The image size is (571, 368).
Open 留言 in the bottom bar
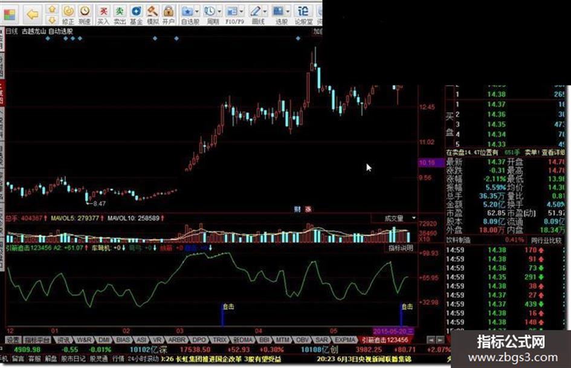(x=18, y=359)
